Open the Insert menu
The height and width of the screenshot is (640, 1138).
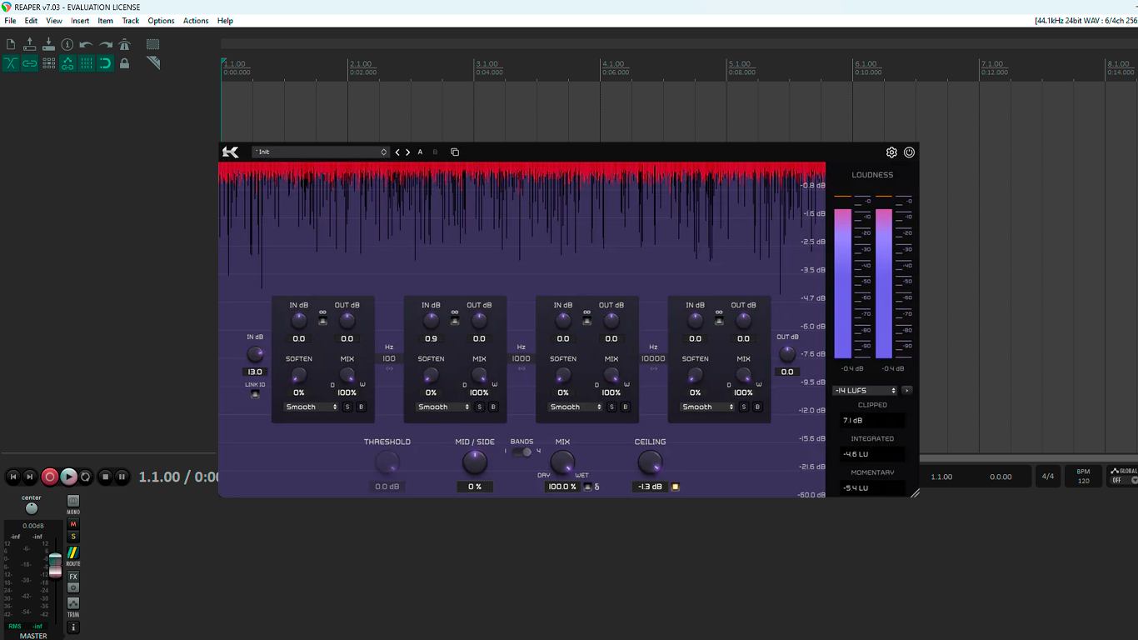(x=80, y=21)
